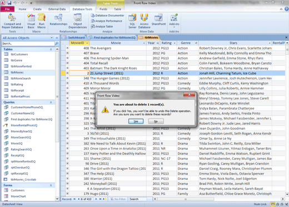Click Database Documenter

tap(107, 16)
